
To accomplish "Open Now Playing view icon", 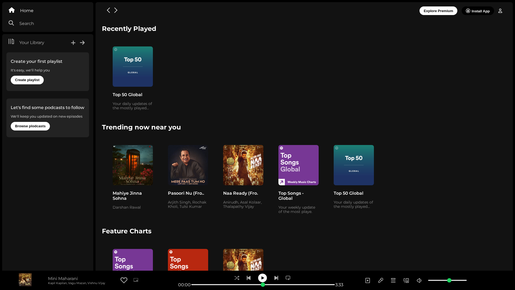I will click(x=368, y=280).
